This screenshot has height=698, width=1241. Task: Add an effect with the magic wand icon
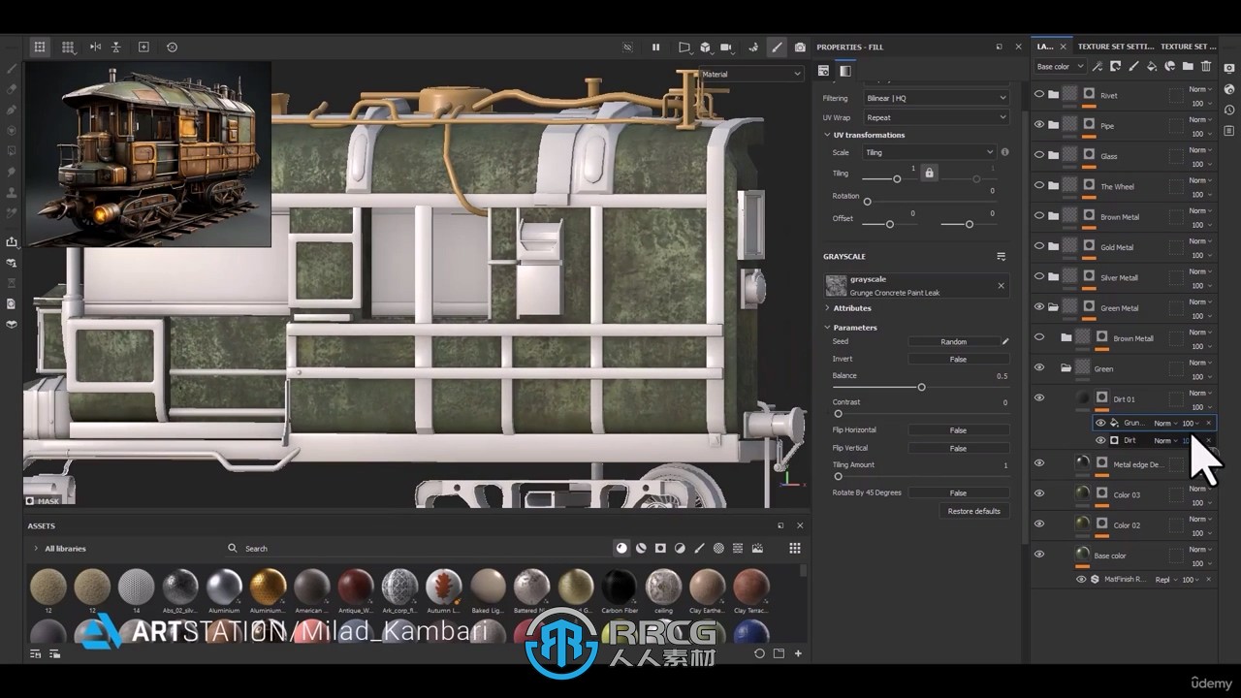point(1098,66)
